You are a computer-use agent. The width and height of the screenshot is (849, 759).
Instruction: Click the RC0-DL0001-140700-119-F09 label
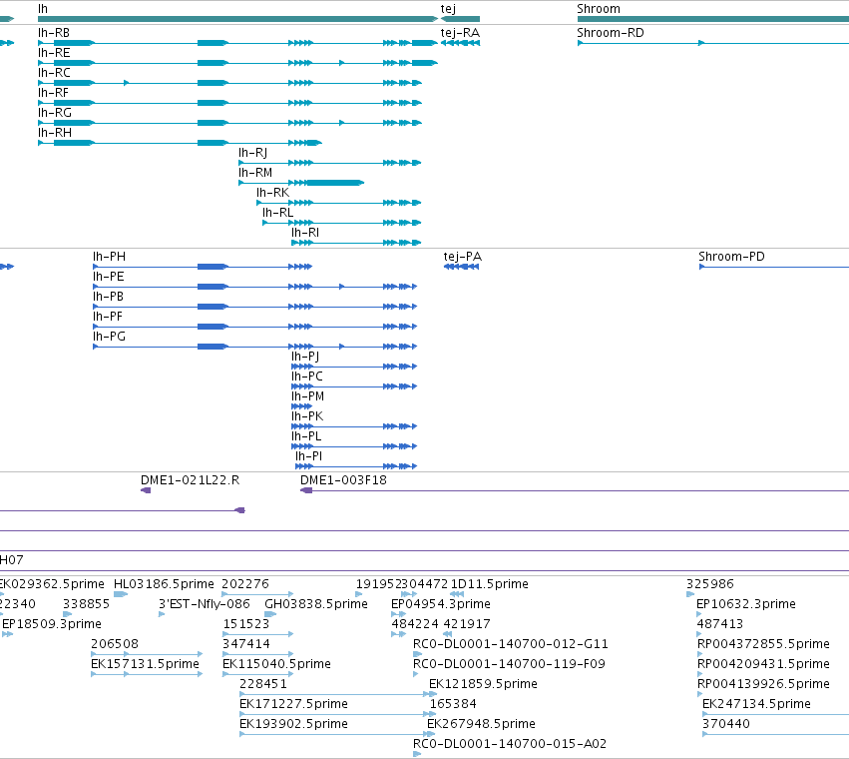pyautogui.click(x=509, y=664)
